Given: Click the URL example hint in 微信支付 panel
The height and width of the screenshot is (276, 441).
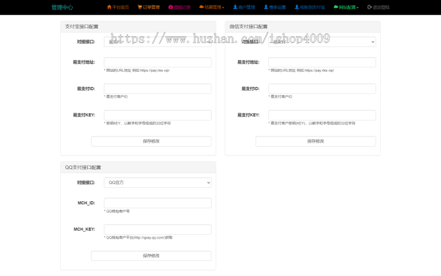Looking at the screenshot, I should pyautogui.click(x=301, y=71).
